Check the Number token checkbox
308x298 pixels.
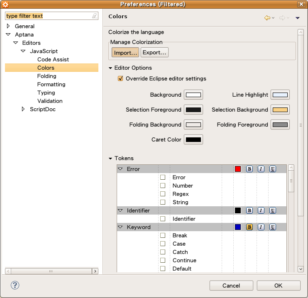pos(163,186)
